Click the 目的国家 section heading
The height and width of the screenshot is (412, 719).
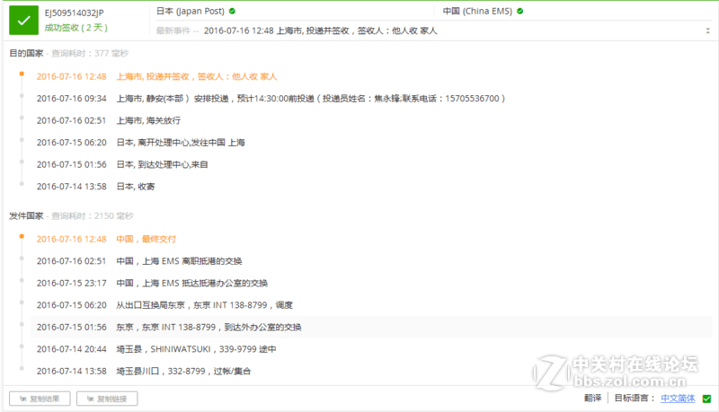(26, 53)
